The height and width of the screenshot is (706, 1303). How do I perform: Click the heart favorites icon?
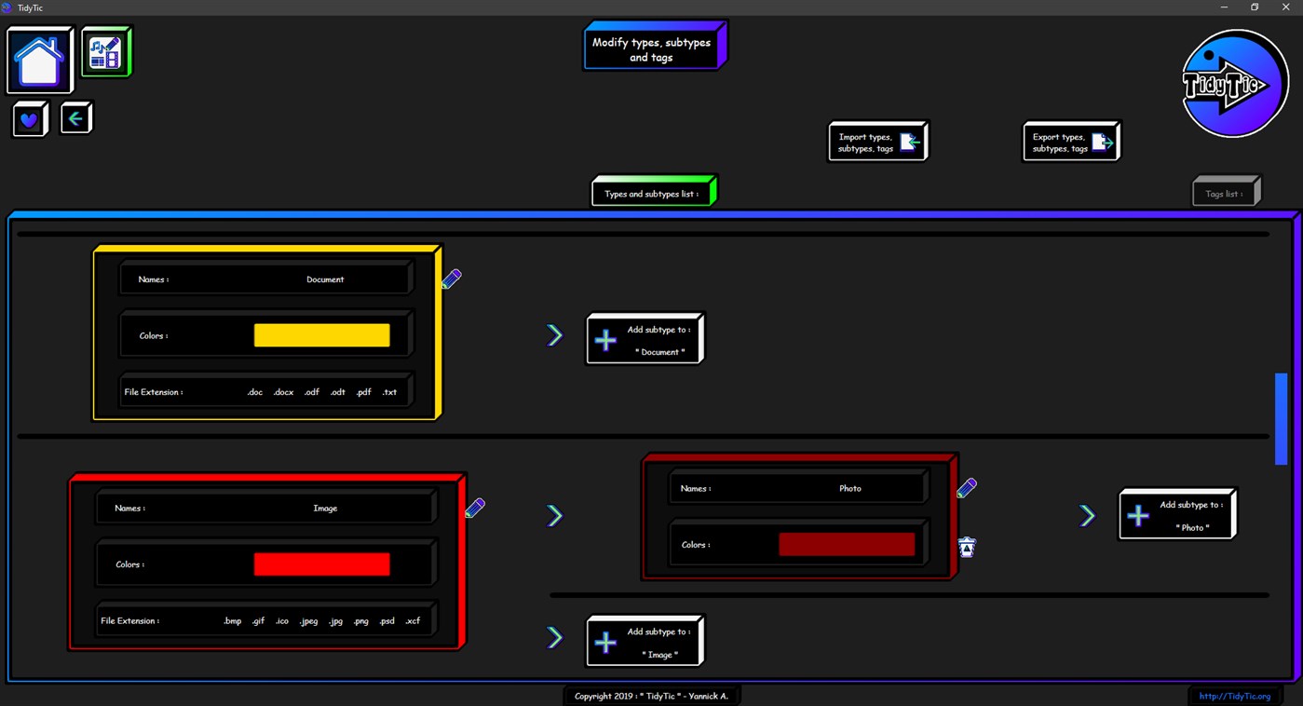tap(29, 117)
